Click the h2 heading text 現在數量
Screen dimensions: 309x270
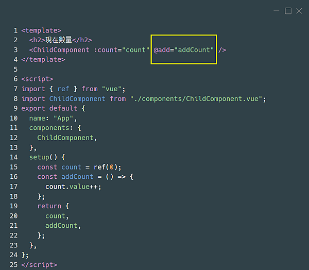tap(59, 40)
